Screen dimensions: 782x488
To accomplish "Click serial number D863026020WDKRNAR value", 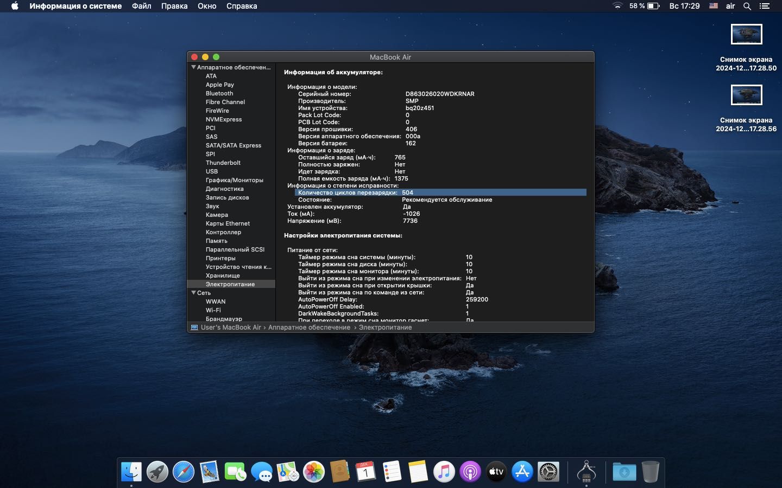I will coord(440,94).
